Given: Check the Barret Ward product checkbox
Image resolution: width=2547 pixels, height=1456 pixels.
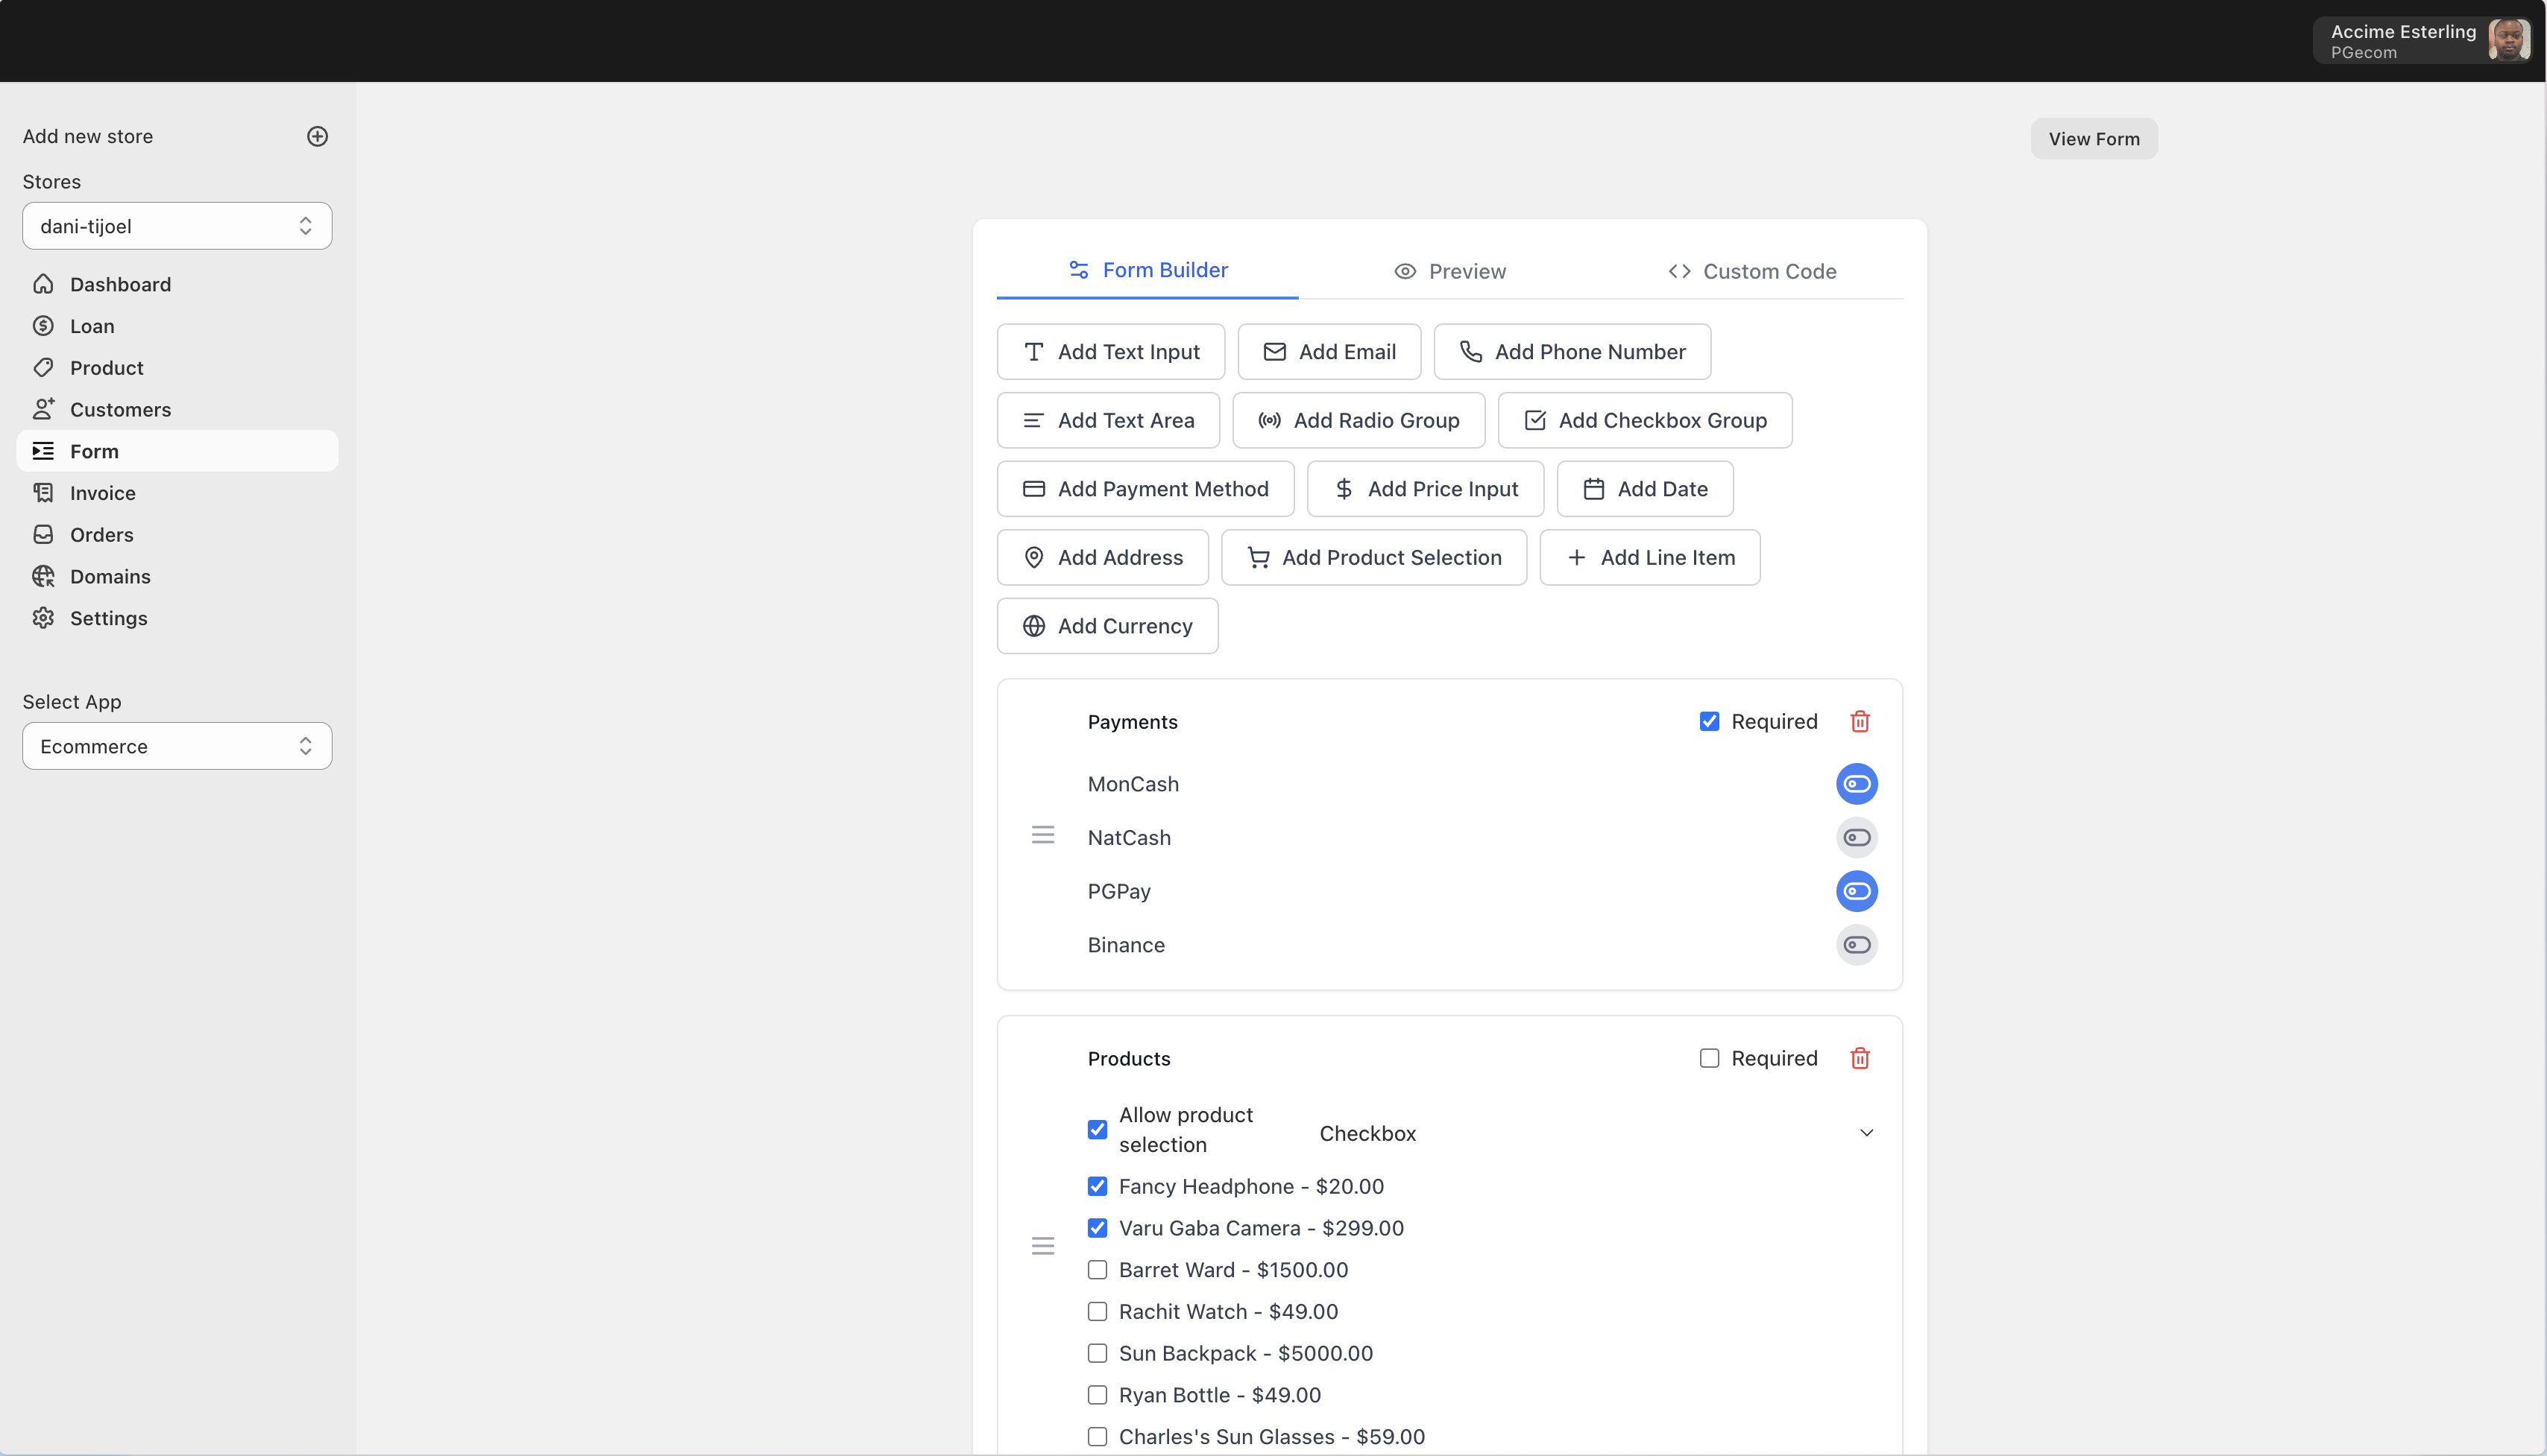Looking at the screenshot, I should coord(1098,1270).
